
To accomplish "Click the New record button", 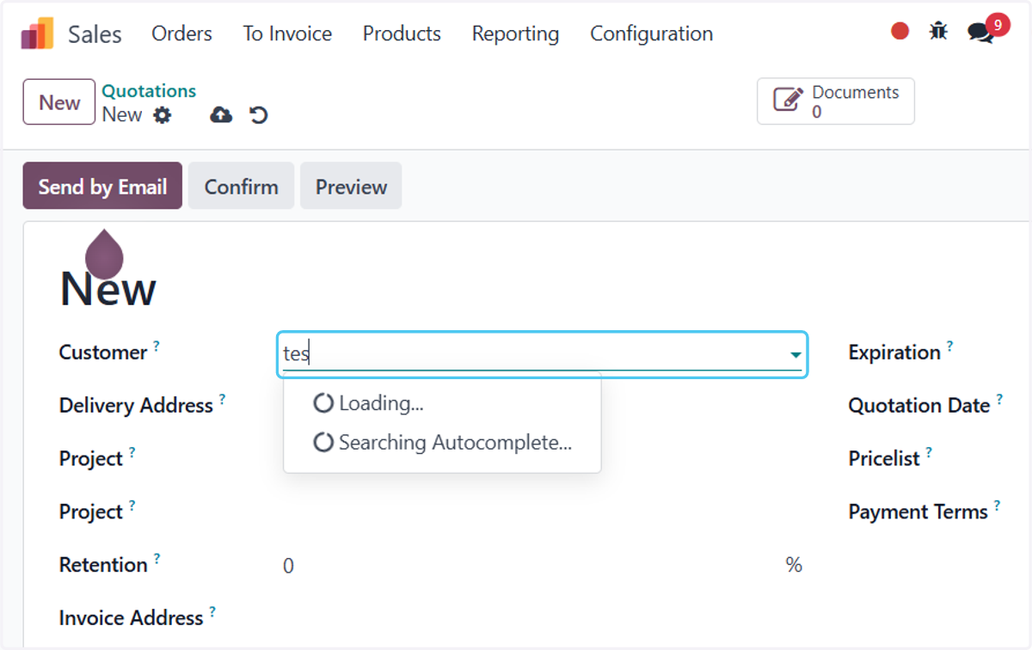I will coord(58,101).
